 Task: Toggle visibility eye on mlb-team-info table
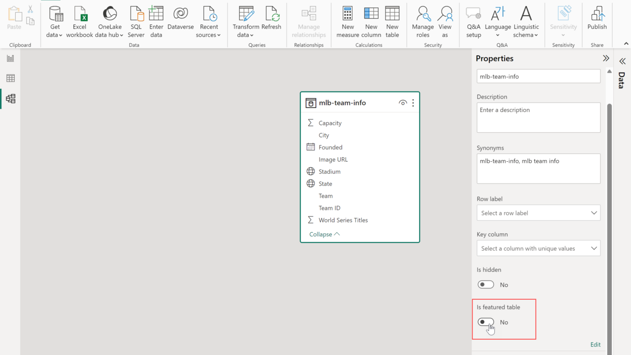click(403, 103)
